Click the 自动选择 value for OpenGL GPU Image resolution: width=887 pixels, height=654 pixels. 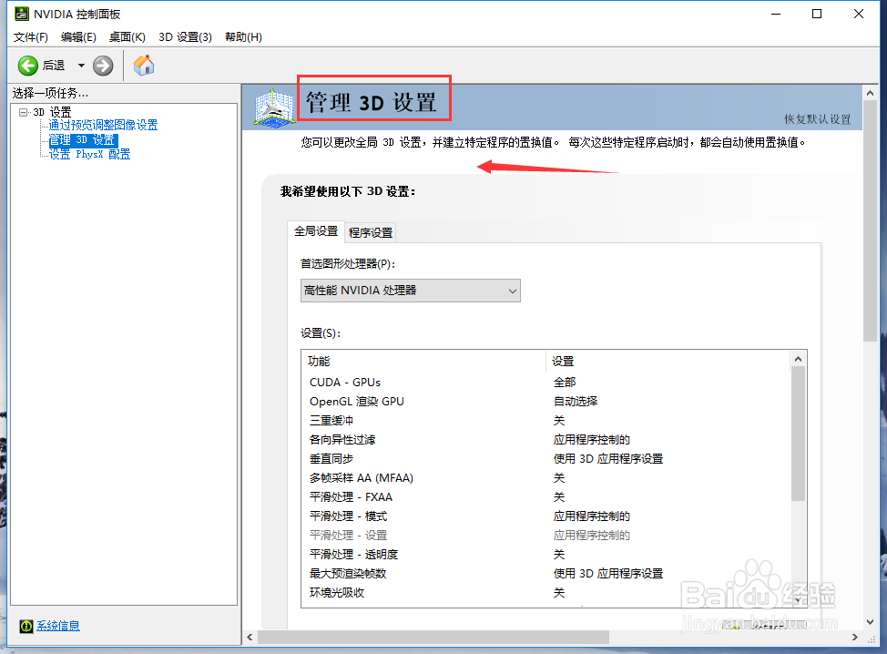576,402
